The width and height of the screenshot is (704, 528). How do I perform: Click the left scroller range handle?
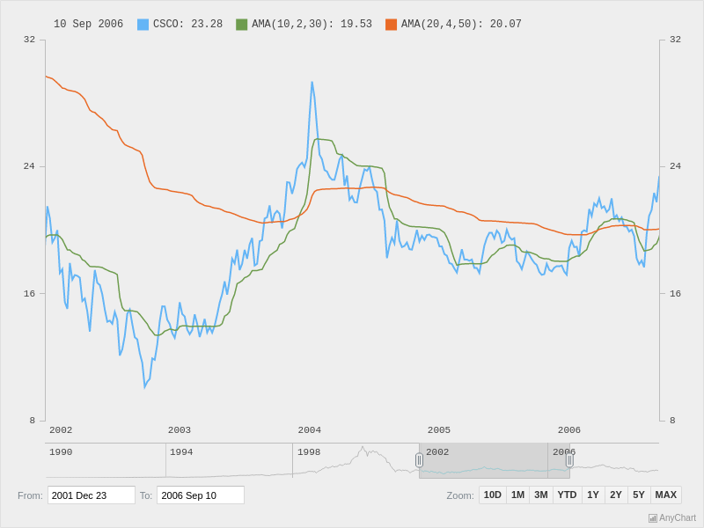pos(419,460)
